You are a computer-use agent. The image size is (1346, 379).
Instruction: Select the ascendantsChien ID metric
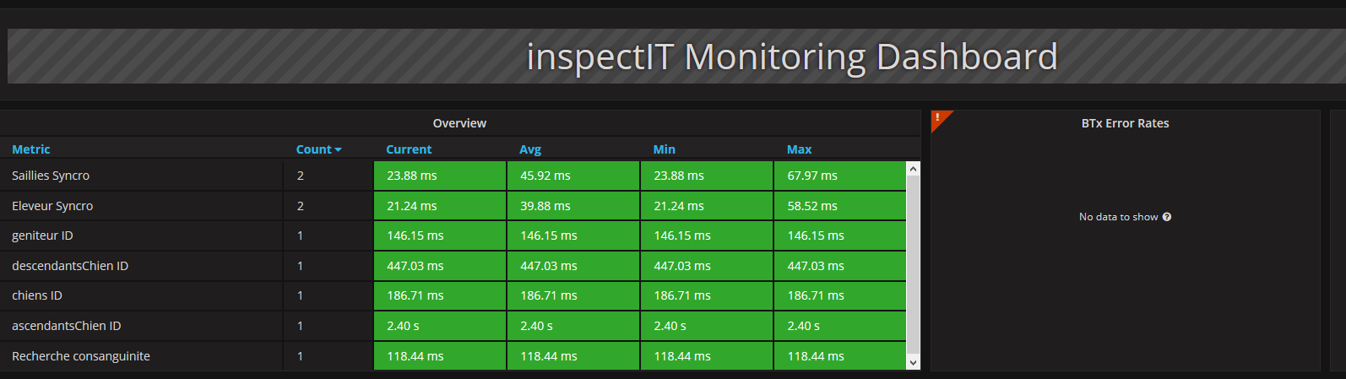point(67,326)
